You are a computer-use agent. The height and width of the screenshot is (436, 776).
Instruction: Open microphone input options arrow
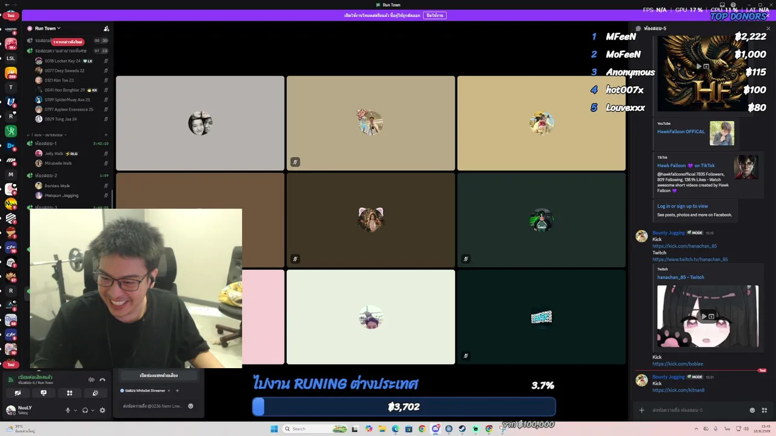coord(75,410)
